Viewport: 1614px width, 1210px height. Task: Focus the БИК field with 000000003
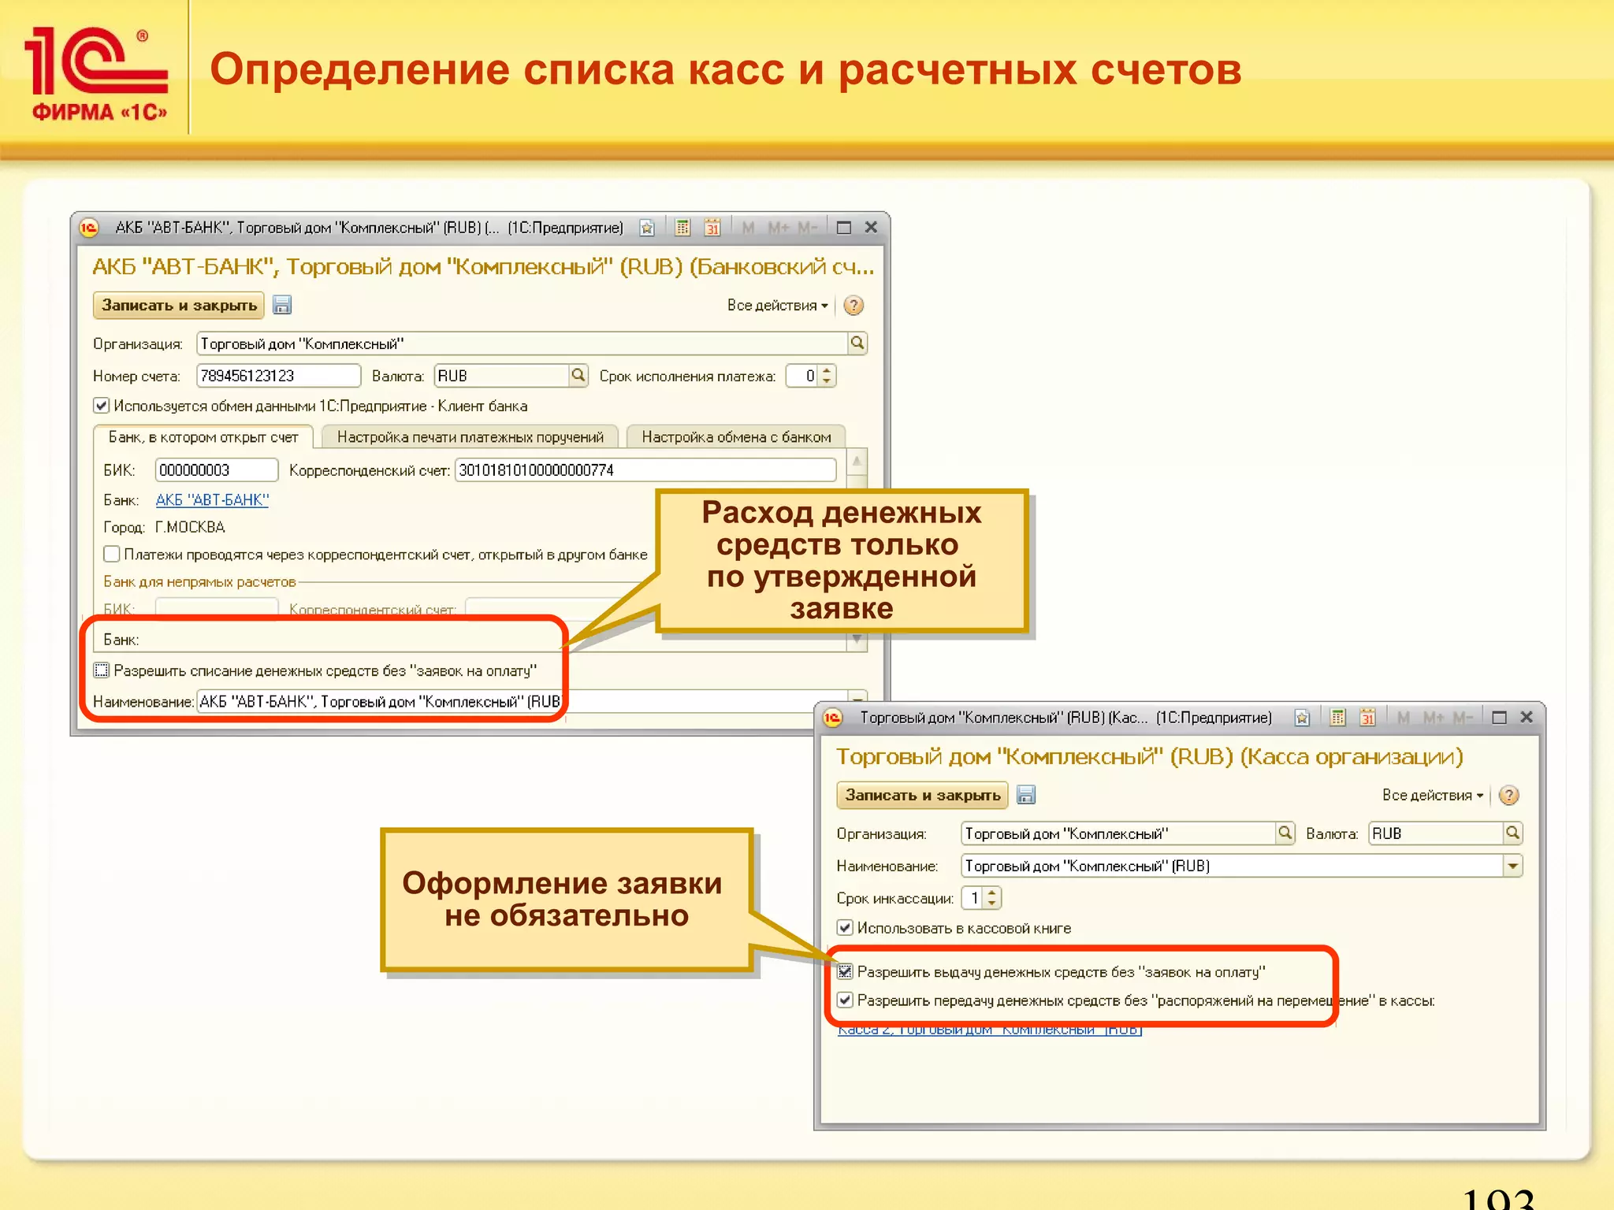(x=217, y=470)
